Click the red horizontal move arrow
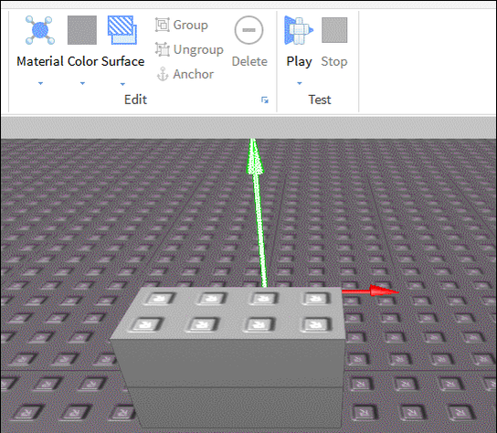The width and height of the screenshot is (497, 433). [370, 290]
